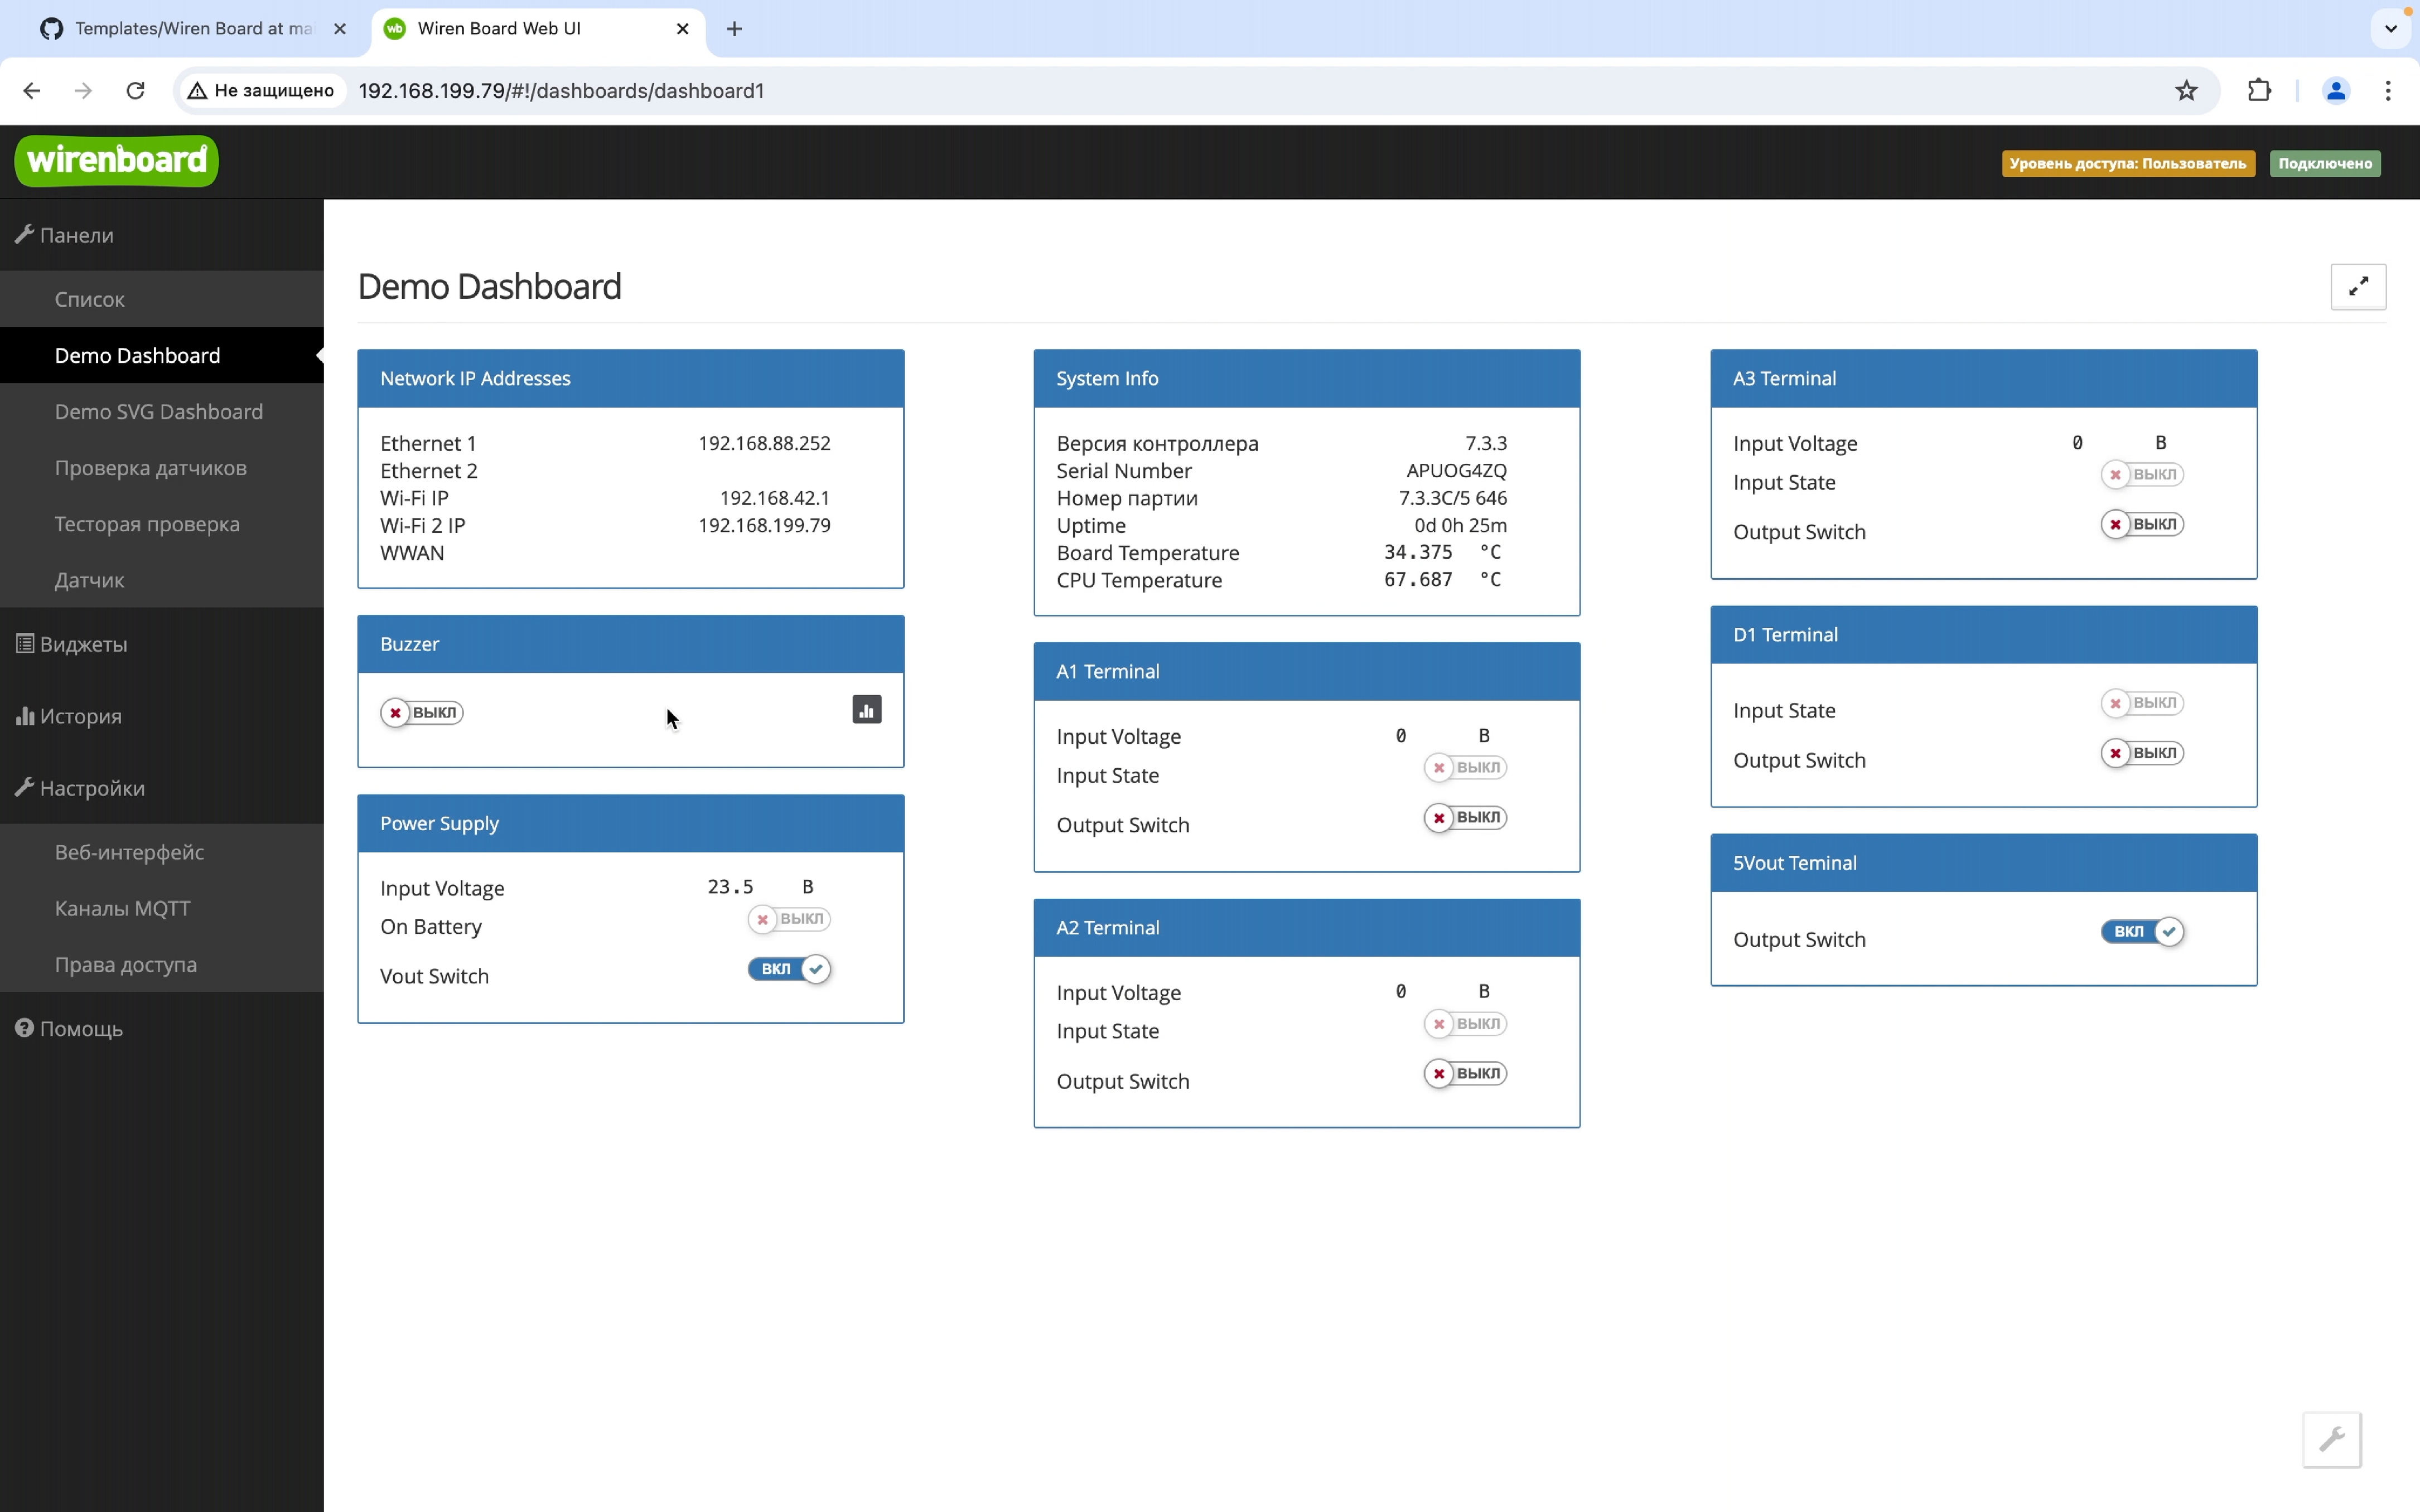Toggle A1 Terminal Output Switch

pyautogui.click(x=1465, y=818)
